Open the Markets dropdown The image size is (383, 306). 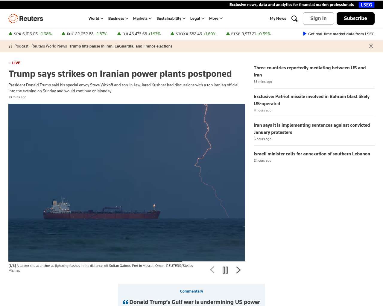click(x=142, y=19)
